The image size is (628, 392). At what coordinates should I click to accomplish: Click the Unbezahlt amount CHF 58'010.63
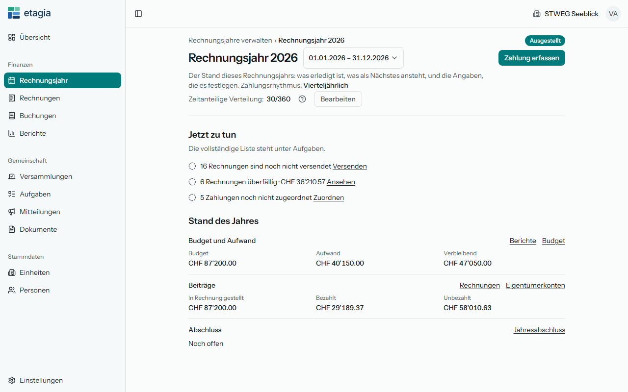coord(468,308)
